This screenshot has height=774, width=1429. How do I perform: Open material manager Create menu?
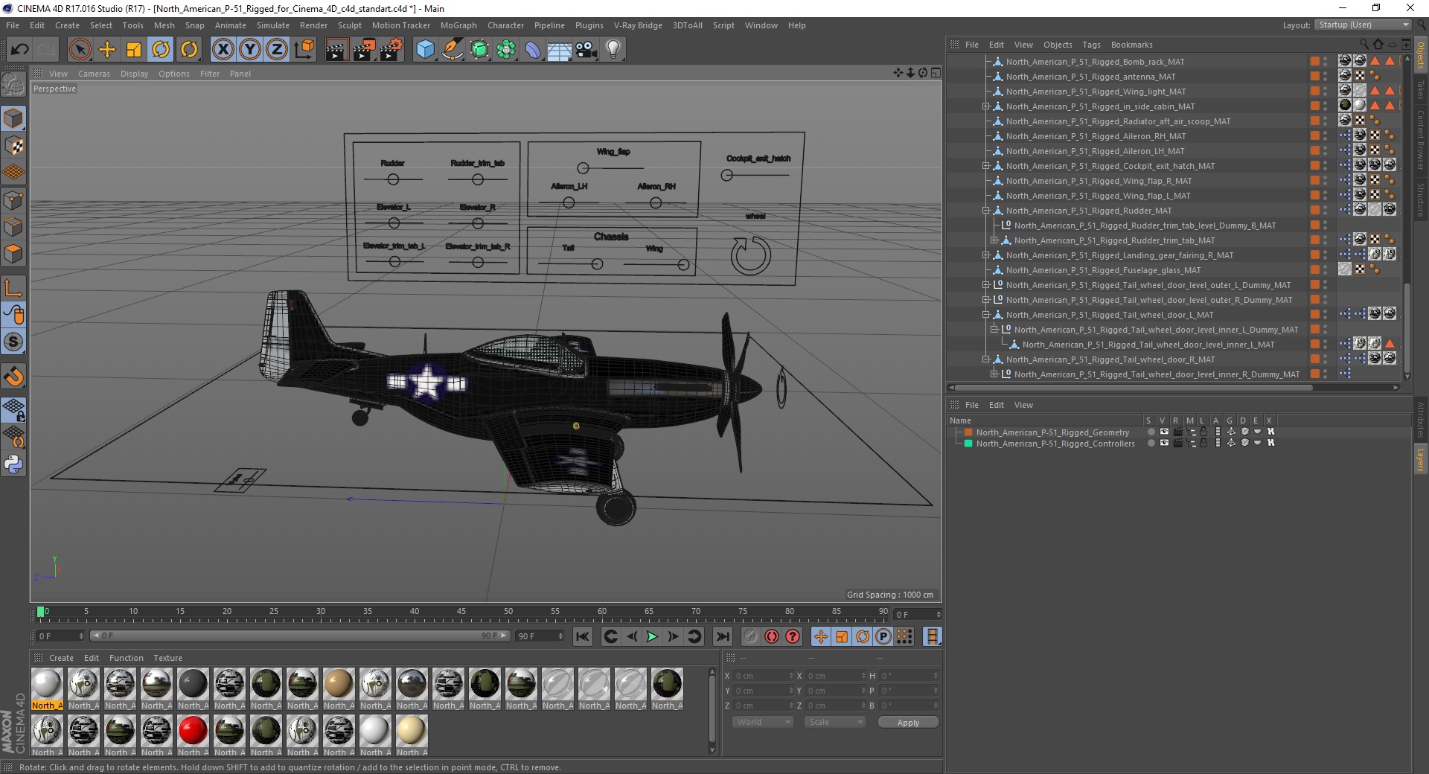click(61, 658)
